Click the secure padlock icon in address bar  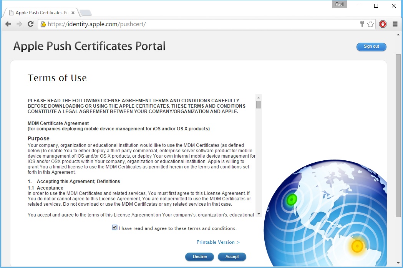[43, 24]
